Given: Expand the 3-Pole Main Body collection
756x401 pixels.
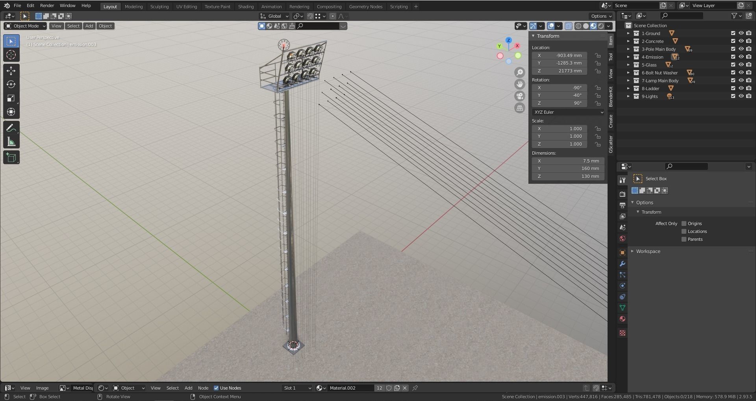Looking at the screenshot, I should [628, 49].
